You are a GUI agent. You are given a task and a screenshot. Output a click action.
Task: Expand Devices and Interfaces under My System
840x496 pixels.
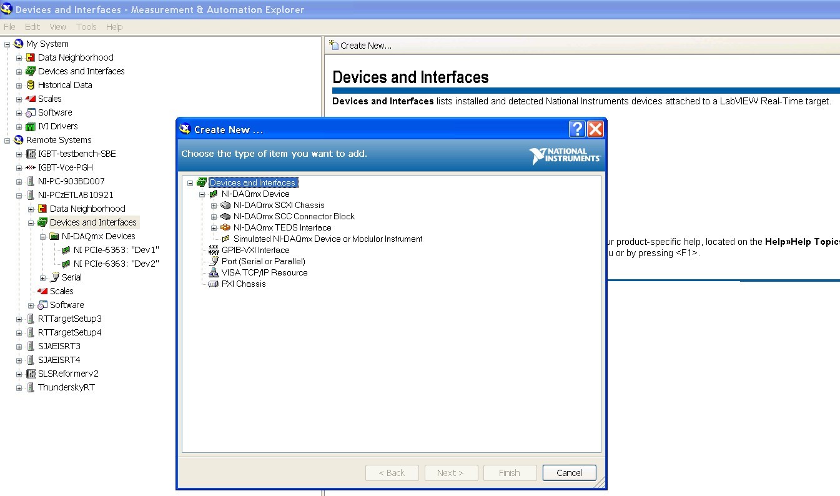click(19, 71)
